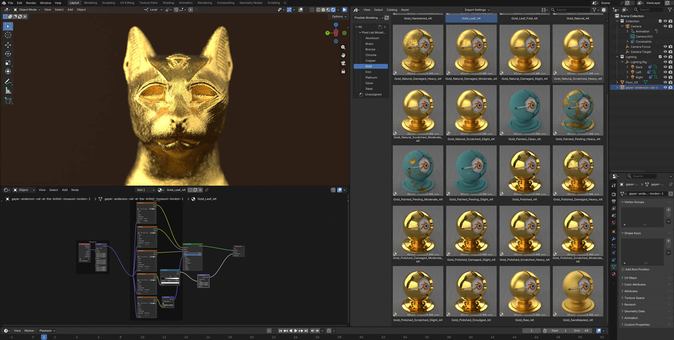Switch viewport to rendered shading mode
This screenshot has width=674, height=340.
coord(333,10)
